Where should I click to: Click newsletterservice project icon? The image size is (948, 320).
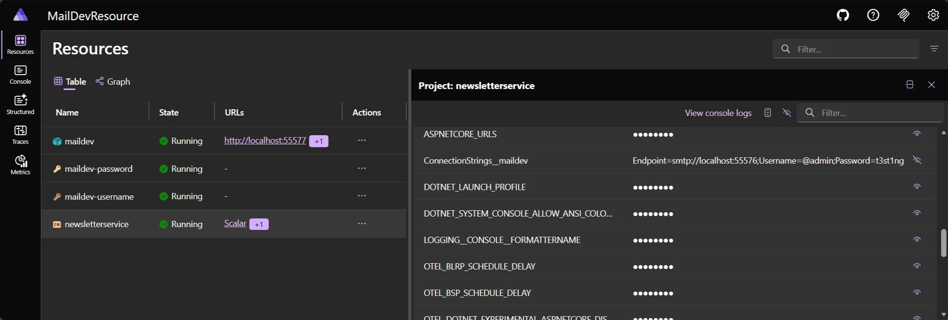click(x=57, y=224)
